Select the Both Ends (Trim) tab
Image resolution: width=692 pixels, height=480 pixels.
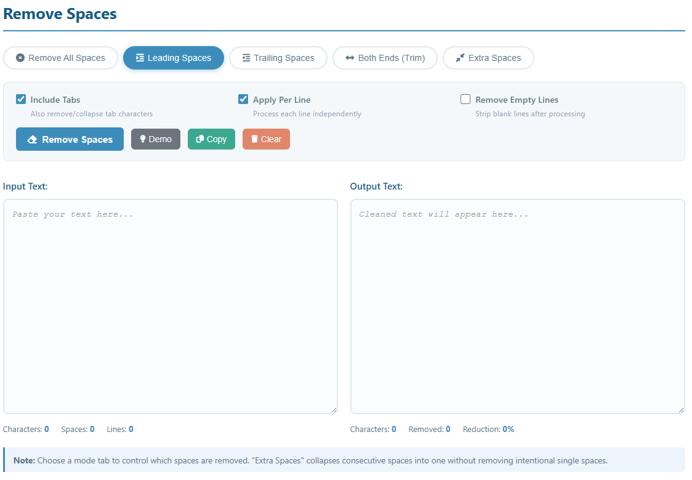coord(385,58)
